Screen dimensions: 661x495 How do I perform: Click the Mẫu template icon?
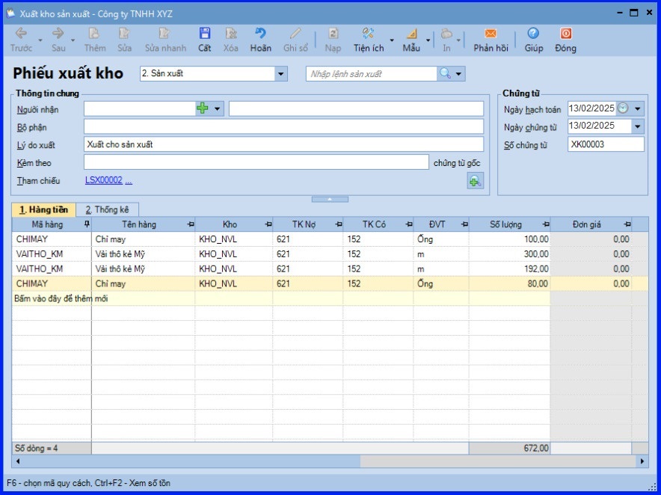(x=411, y=34)
